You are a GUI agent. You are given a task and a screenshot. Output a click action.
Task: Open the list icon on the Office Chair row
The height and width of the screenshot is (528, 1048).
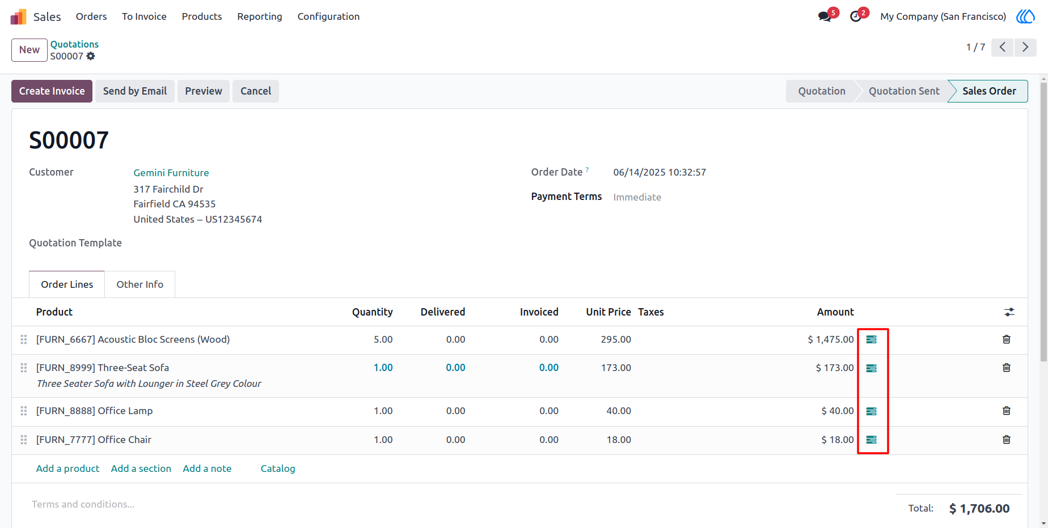[x=872, y=440]
